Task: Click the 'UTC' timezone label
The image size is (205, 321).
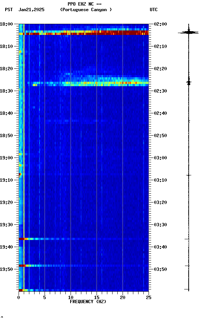Action: [x=154, y=10]
